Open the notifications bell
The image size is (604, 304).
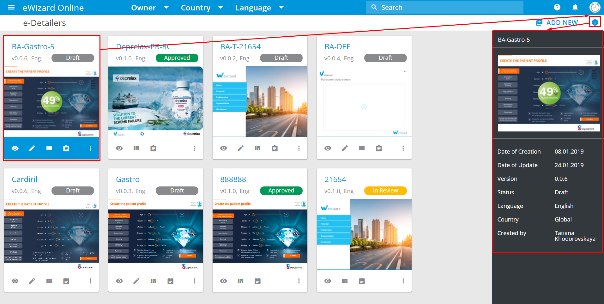point(575,7)
